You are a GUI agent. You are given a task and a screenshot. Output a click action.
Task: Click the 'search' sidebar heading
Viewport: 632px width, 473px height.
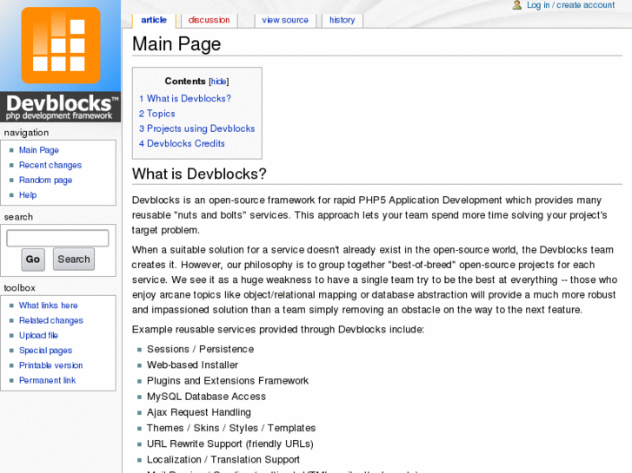18,217
